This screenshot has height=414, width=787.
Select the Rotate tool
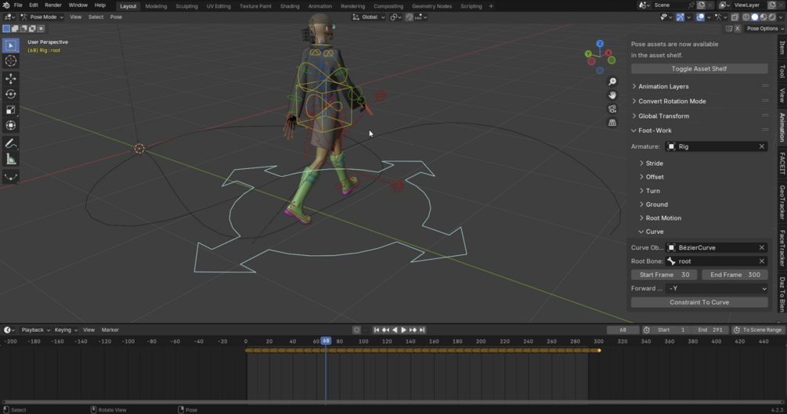point(10,95)
